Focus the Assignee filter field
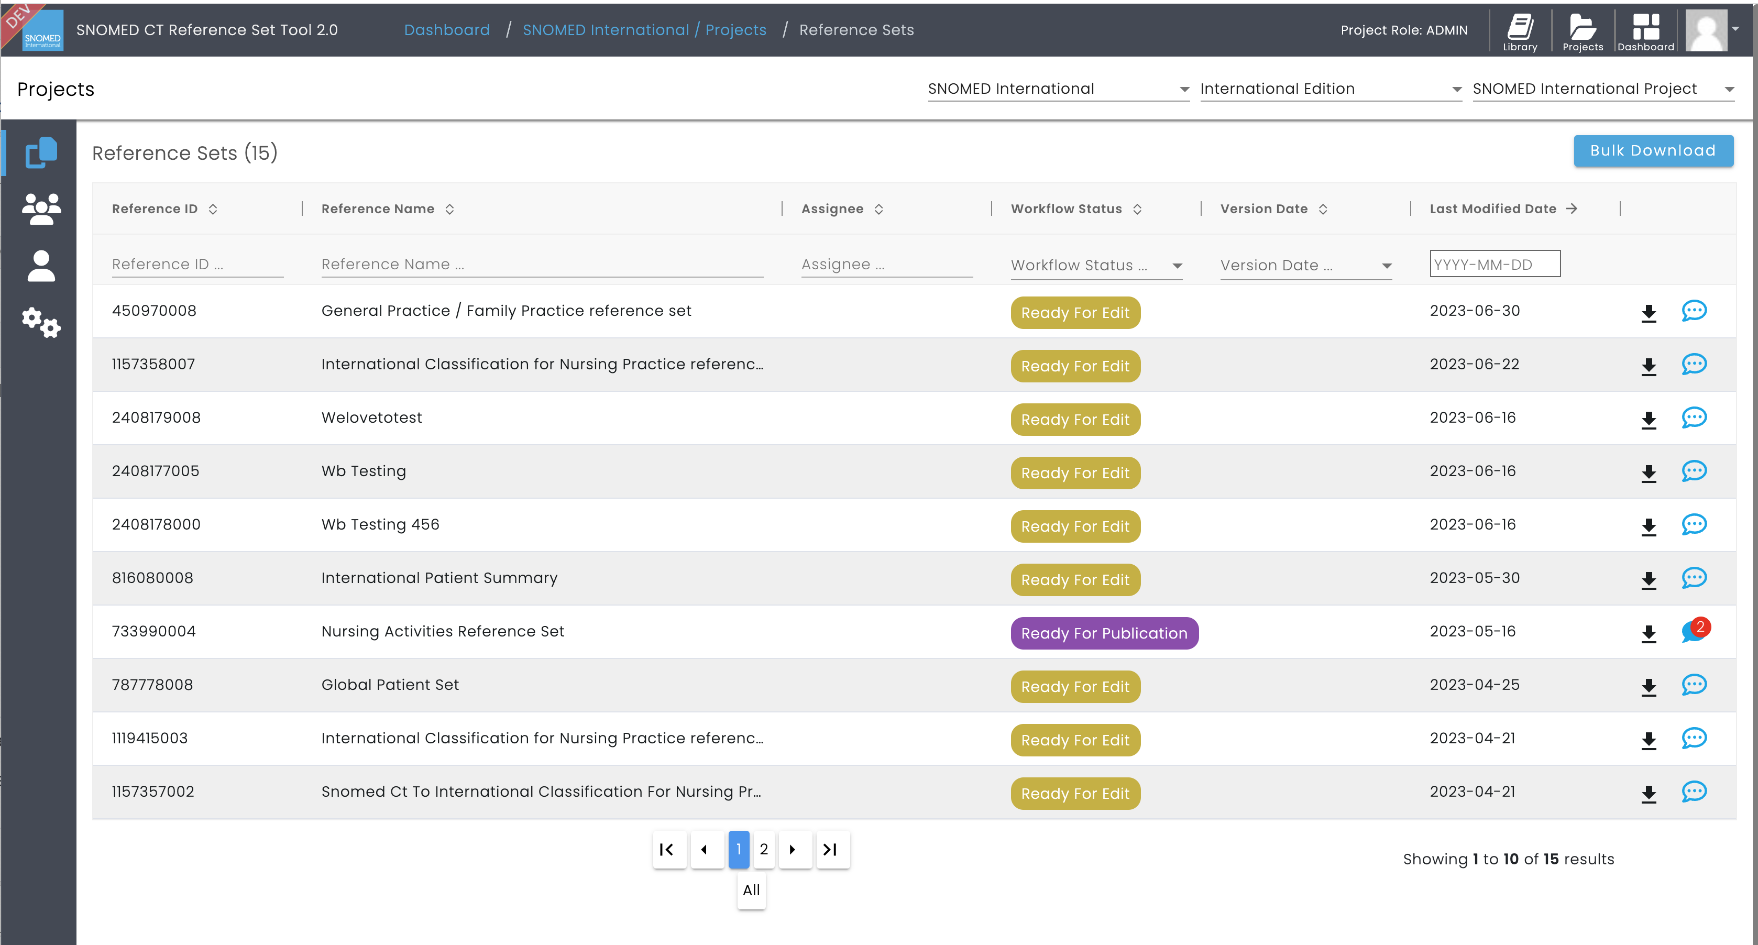Image resolution: width=1758 pixels, height=945 pixels. (886, 265)
